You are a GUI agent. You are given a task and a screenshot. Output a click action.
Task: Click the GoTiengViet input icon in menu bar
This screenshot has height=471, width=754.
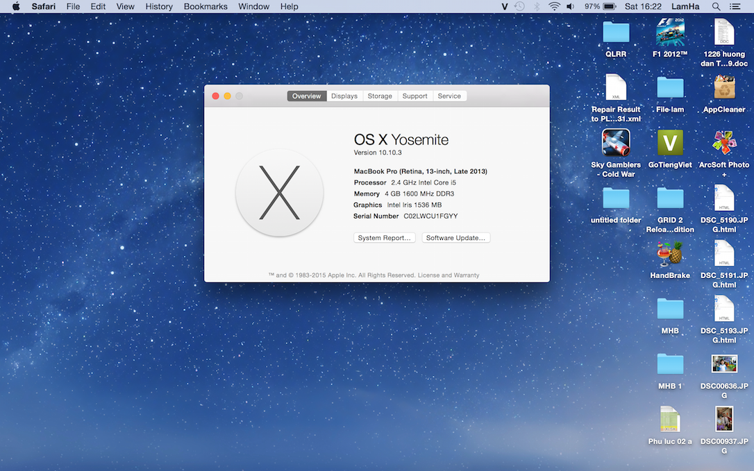[505, 6]
